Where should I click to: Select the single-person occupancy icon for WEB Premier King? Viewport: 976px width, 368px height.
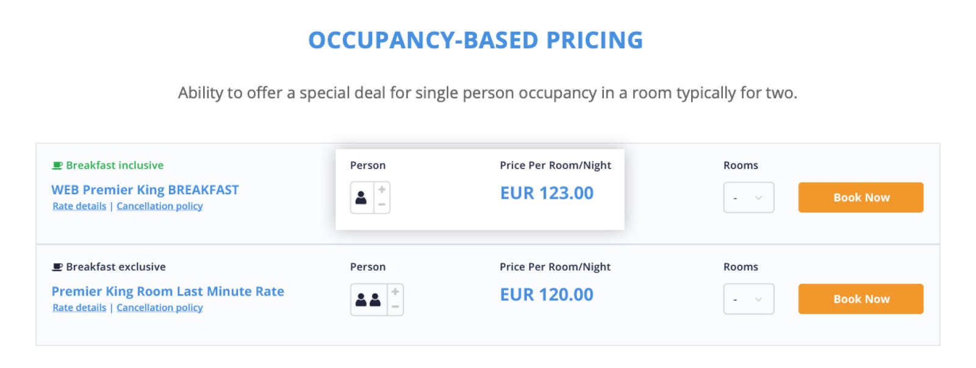(360, 197)
